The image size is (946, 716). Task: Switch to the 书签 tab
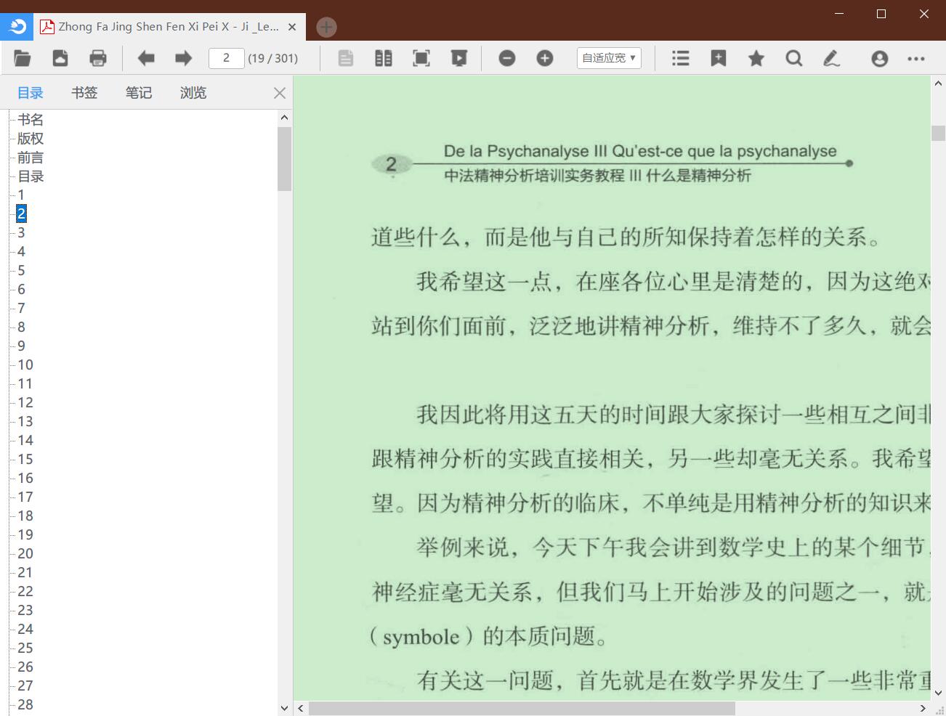(x=84, y=93)
